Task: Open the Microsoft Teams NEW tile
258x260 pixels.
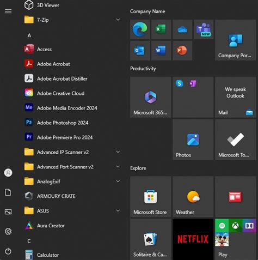Action: point(204,29)
